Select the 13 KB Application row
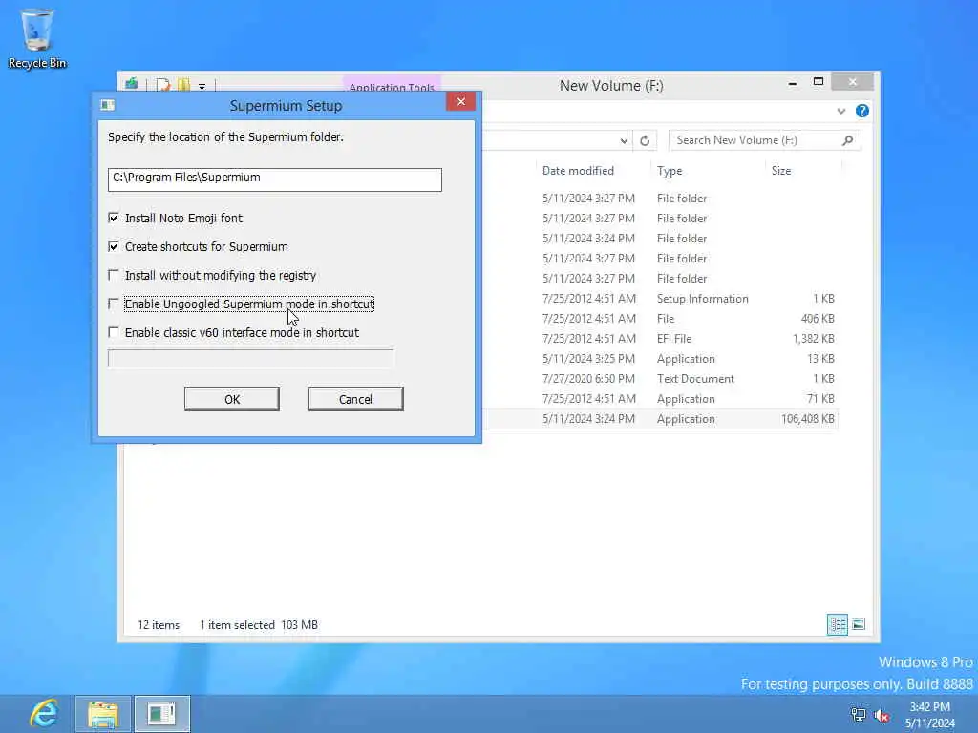The width and height of the screenshot is (978, 733). pyautogui.click(x=661, y=359)
